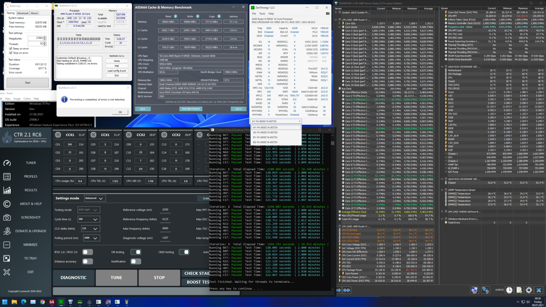Viewport: 546px width, 307px height.
Task: Click the Profiles list icon in CTR
Action: coord(7,177)
